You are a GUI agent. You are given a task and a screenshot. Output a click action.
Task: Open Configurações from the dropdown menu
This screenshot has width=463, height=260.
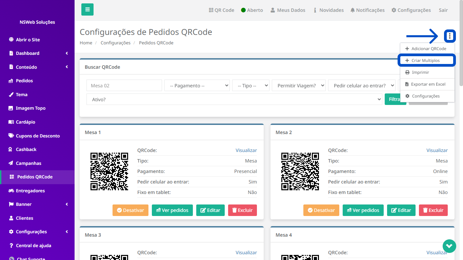[427, 96]
